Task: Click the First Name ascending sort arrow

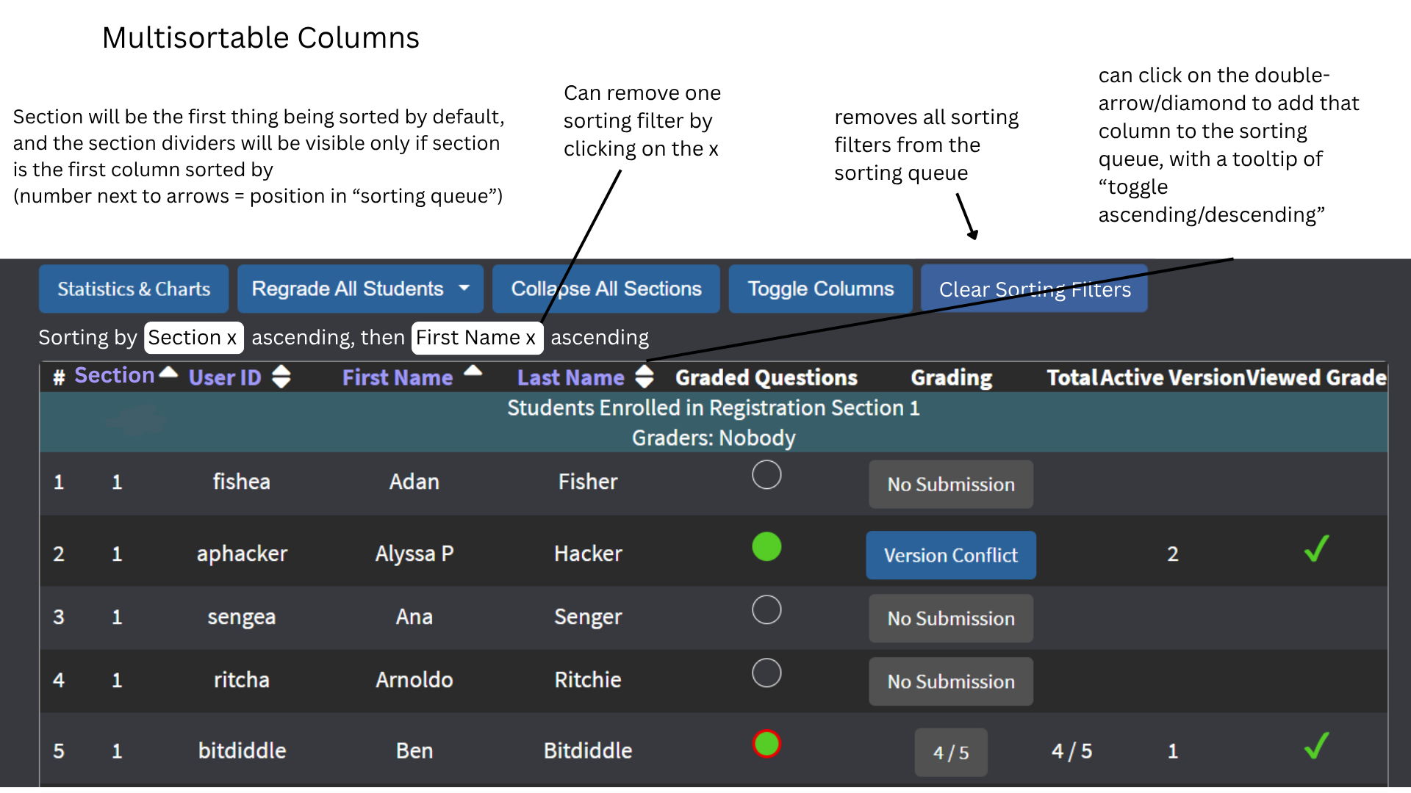Action: tap(473, 371)
